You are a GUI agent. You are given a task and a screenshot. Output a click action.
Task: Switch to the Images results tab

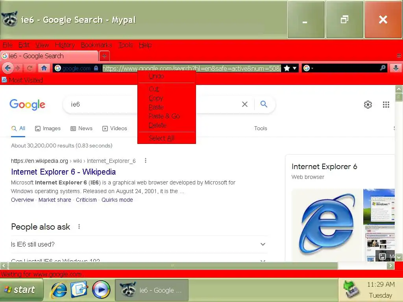[x=48, y=129]
